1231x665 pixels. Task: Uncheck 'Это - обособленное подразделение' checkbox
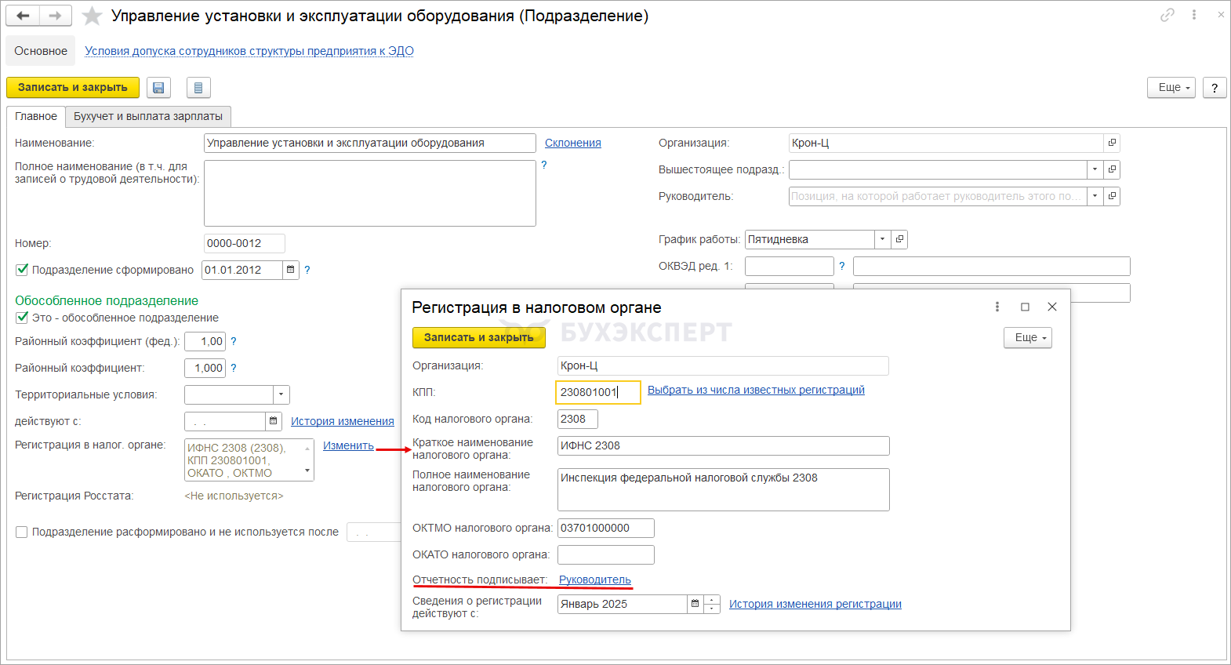point(22,318)
